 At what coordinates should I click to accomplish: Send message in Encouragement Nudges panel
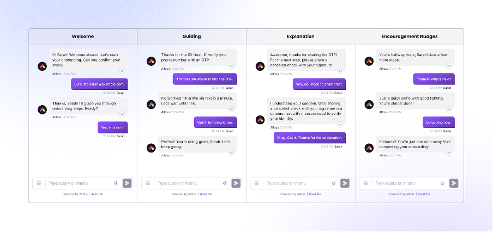[454, 183]
